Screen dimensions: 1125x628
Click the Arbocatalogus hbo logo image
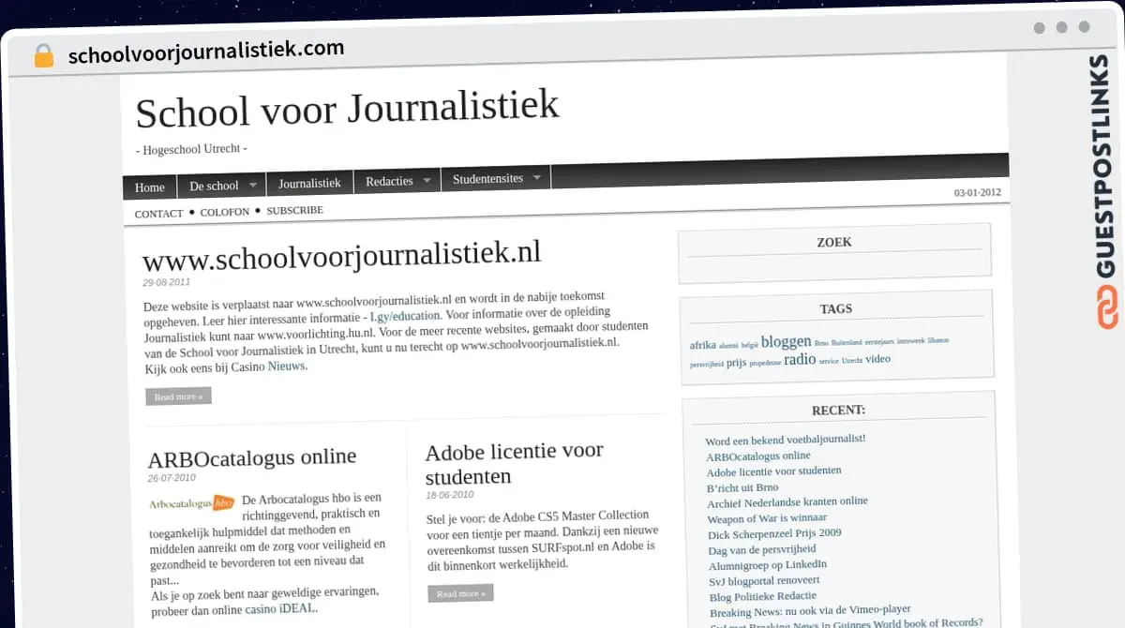click(x=191, y=503)
